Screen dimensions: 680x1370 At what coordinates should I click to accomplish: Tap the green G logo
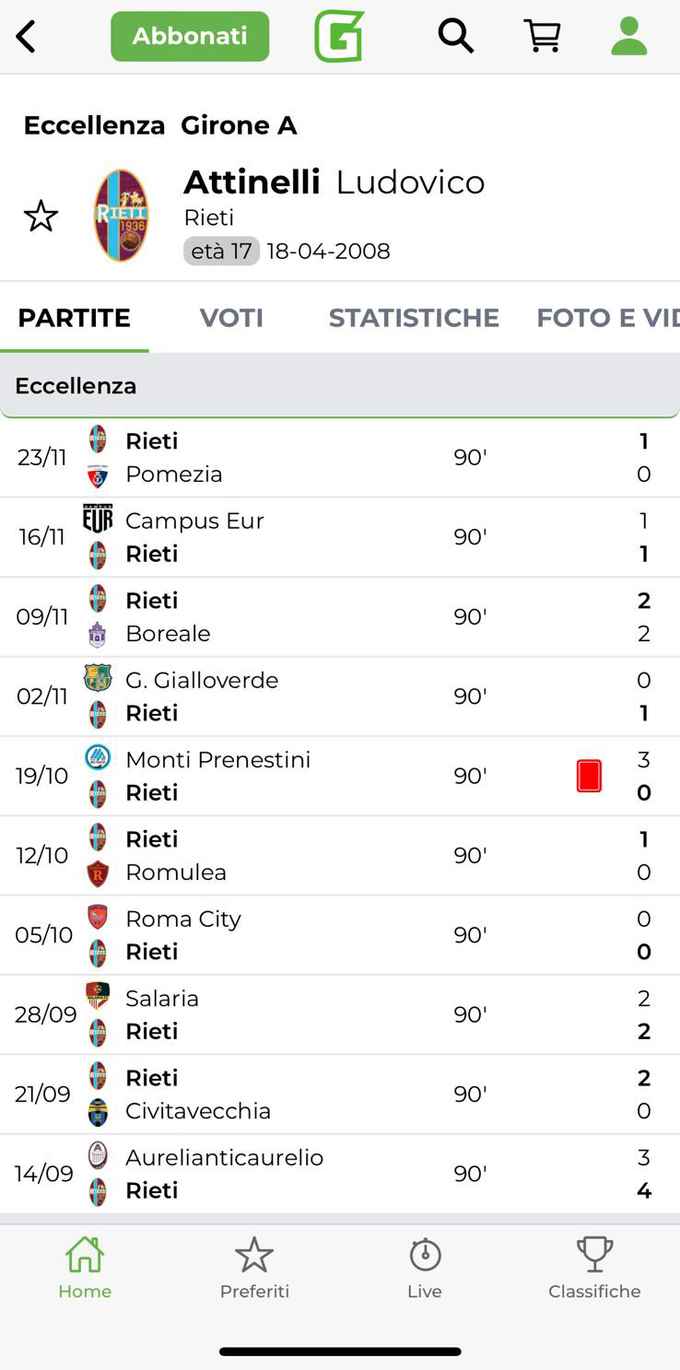pos(339,37)
